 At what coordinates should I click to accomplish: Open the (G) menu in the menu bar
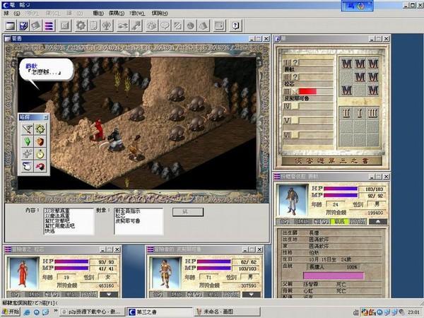[x=13, y=13]
